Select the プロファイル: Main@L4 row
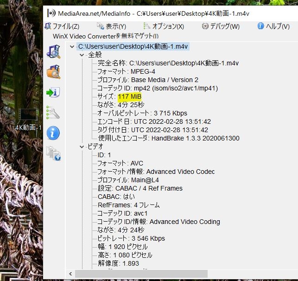The image size is (298, 281). (x=128, y=180)
